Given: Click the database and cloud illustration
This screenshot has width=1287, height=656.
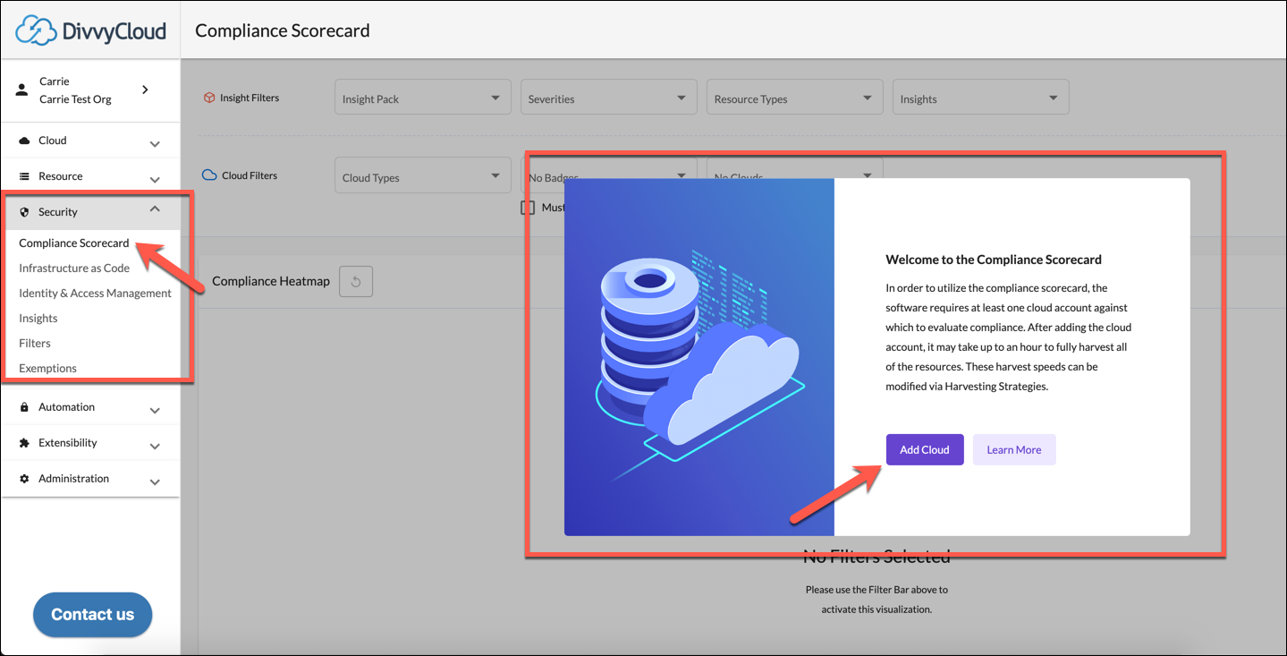Looking at the screenshot, I should [699, 356].
